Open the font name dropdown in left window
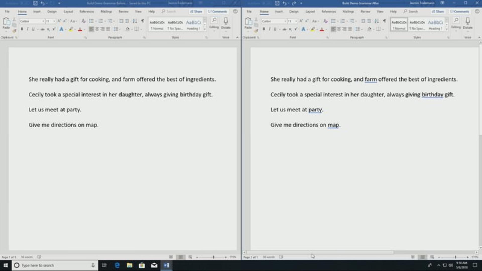The image size is (482, 271). pos(32,21)
